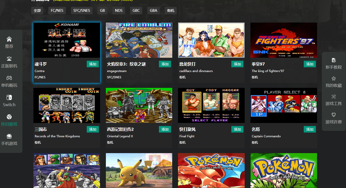The height and width of the screenshot is (188, 346).
Task: Filter games by FC/NES
Action: point(57,11)
